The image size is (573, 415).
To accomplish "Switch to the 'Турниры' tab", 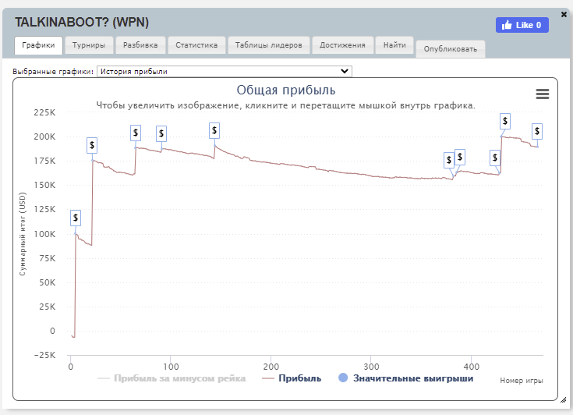I will 88,45.
